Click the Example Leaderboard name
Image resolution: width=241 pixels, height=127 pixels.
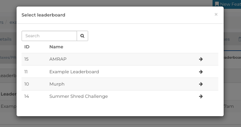pyautogui.click(x=74, y=72)
